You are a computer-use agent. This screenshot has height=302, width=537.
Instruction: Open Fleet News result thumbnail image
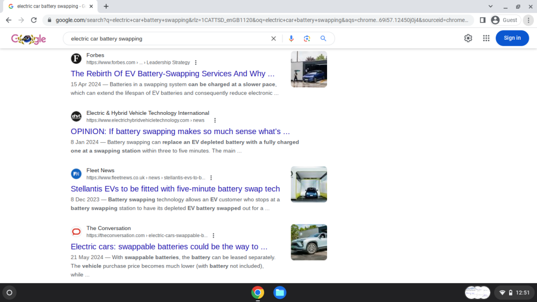(x=309, y=185)
